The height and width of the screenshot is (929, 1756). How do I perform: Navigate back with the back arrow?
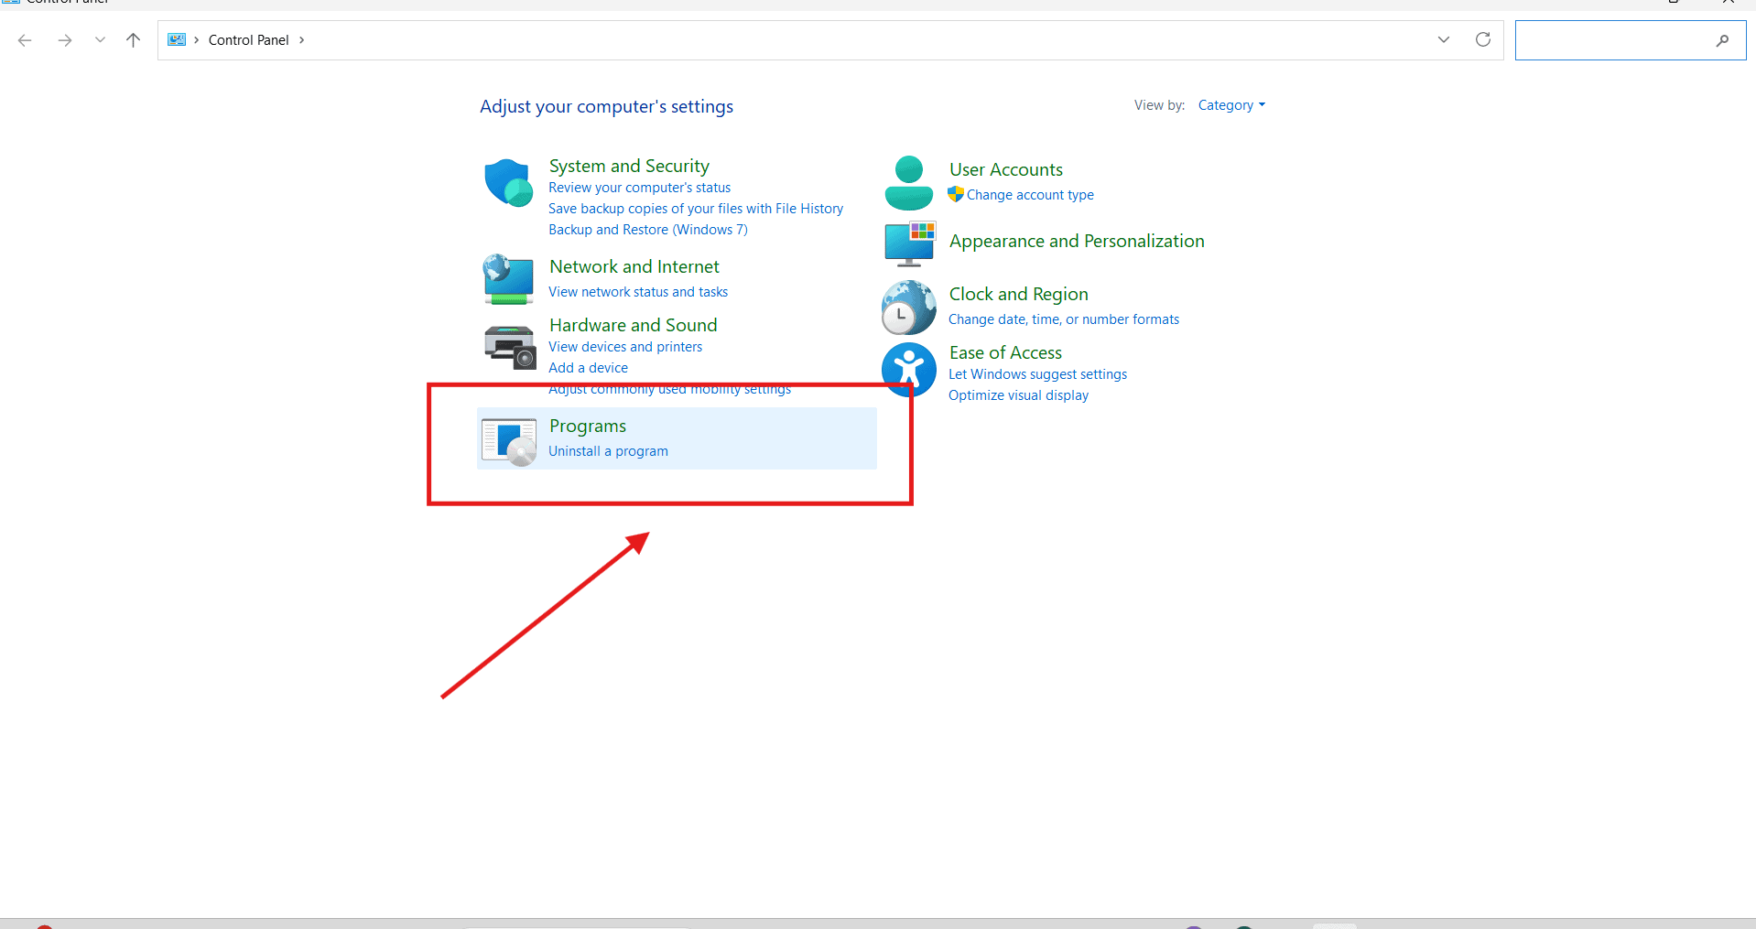25,39
